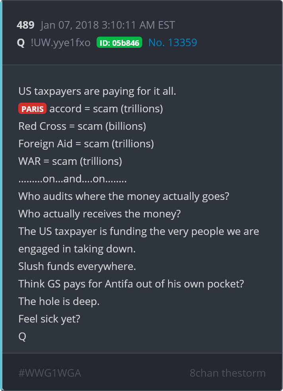The image size is (283, 391).
Task: Open post link No. 13359
Action: coord(173,43)
